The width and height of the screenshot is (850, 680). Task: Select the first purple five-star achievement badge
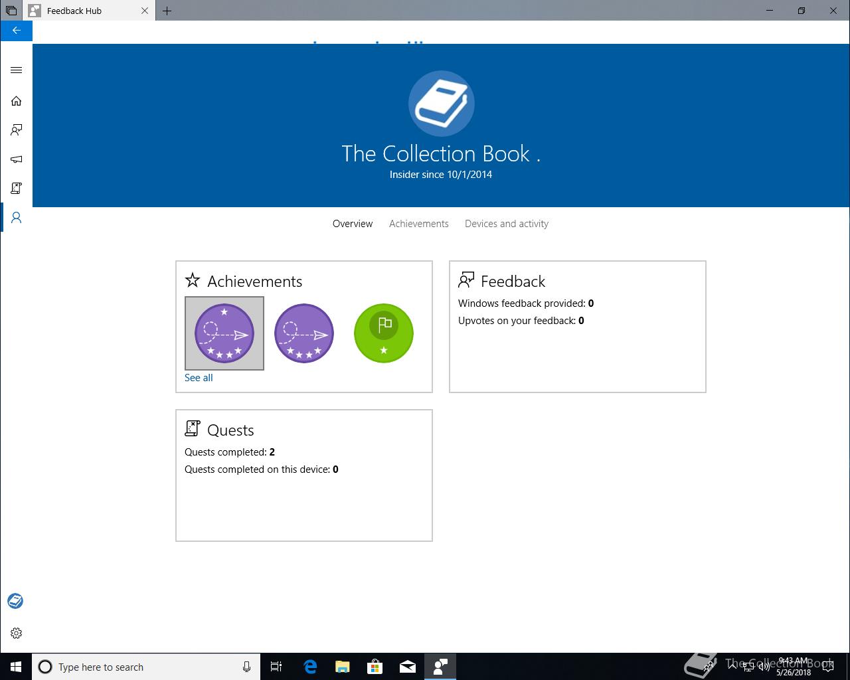[x=224, y=333]
